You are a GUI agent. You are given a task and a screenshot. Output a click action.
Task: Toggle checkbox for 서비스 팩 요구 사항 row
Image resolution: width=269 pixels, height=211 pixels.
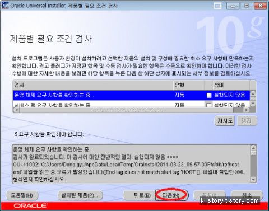(209, 105)
